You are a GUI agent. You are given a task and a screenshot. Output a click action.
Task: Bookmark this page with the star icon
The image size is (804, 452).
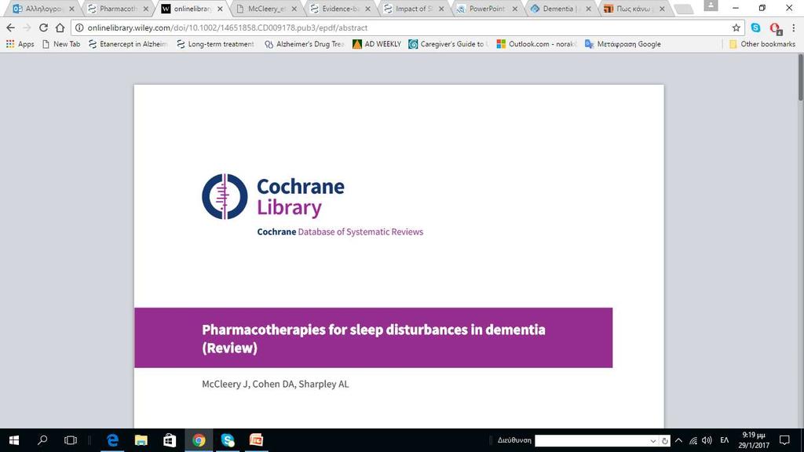[x=736, y=27]
